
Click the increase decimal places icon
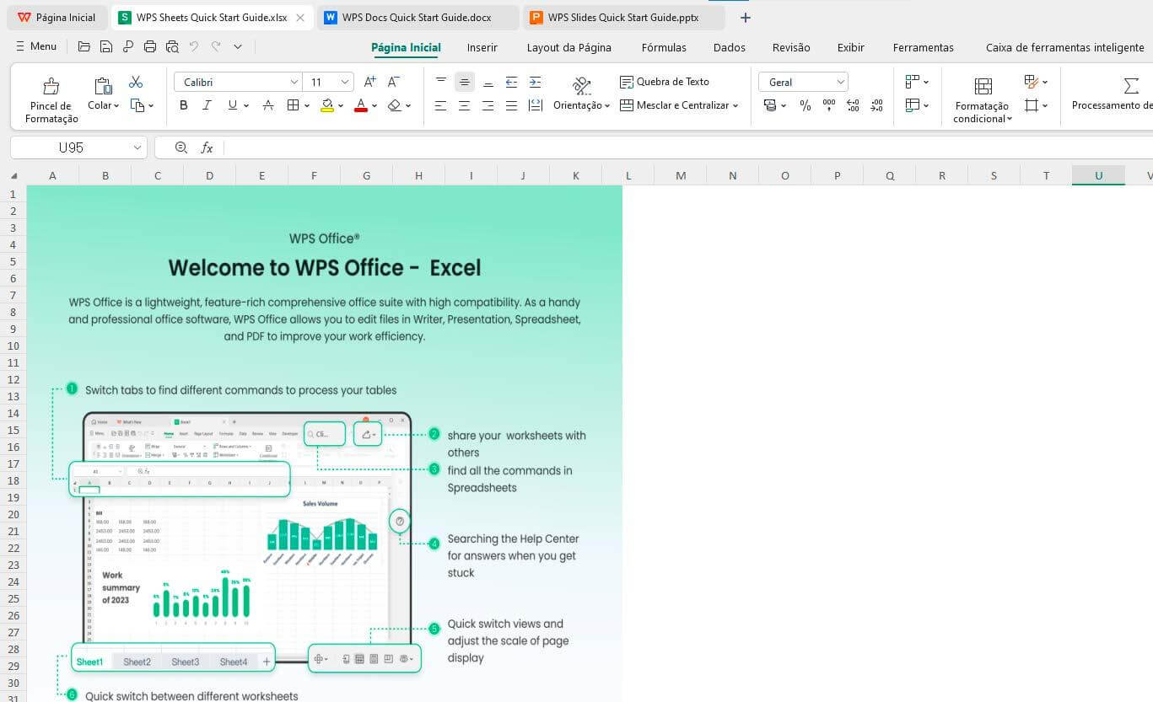853,104
